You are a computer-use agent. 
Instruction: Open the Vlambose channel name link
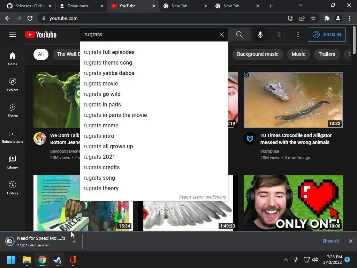pos(270,151)
